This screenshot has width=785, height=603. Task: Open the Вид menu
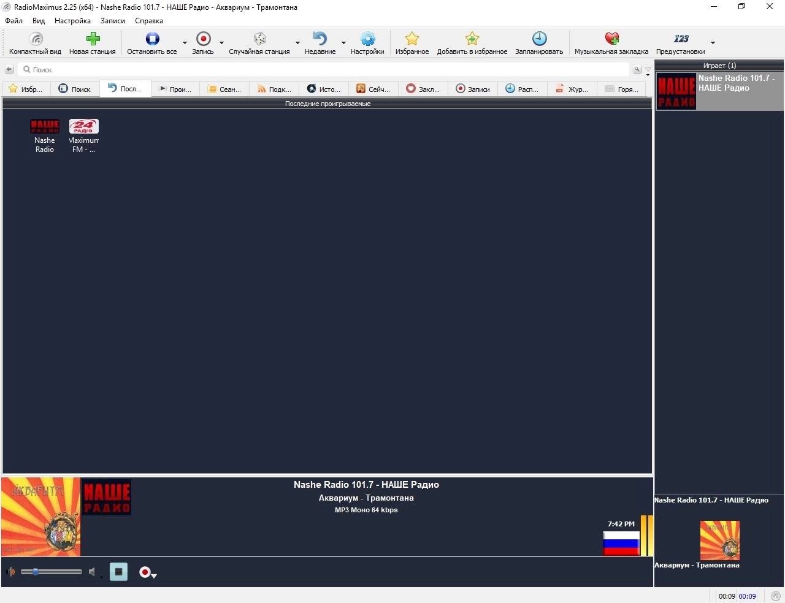(39, 21)
